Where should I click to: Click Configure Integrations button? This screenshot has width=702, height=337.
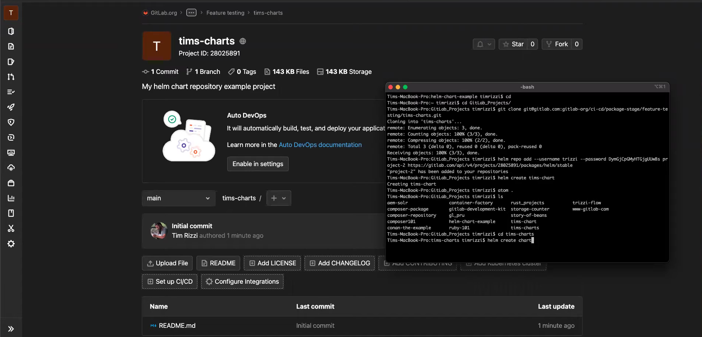coord(242,282)
